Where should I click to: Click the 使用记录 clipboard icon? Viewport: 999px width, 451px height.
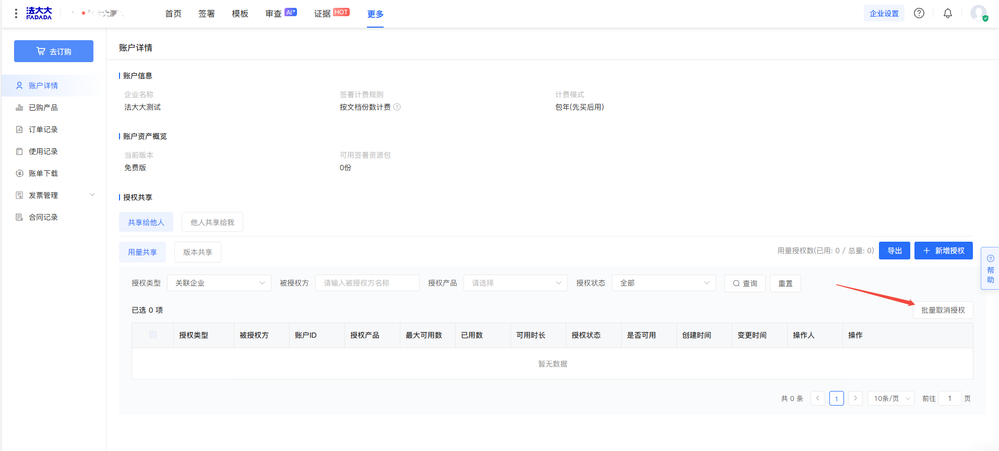19,151
